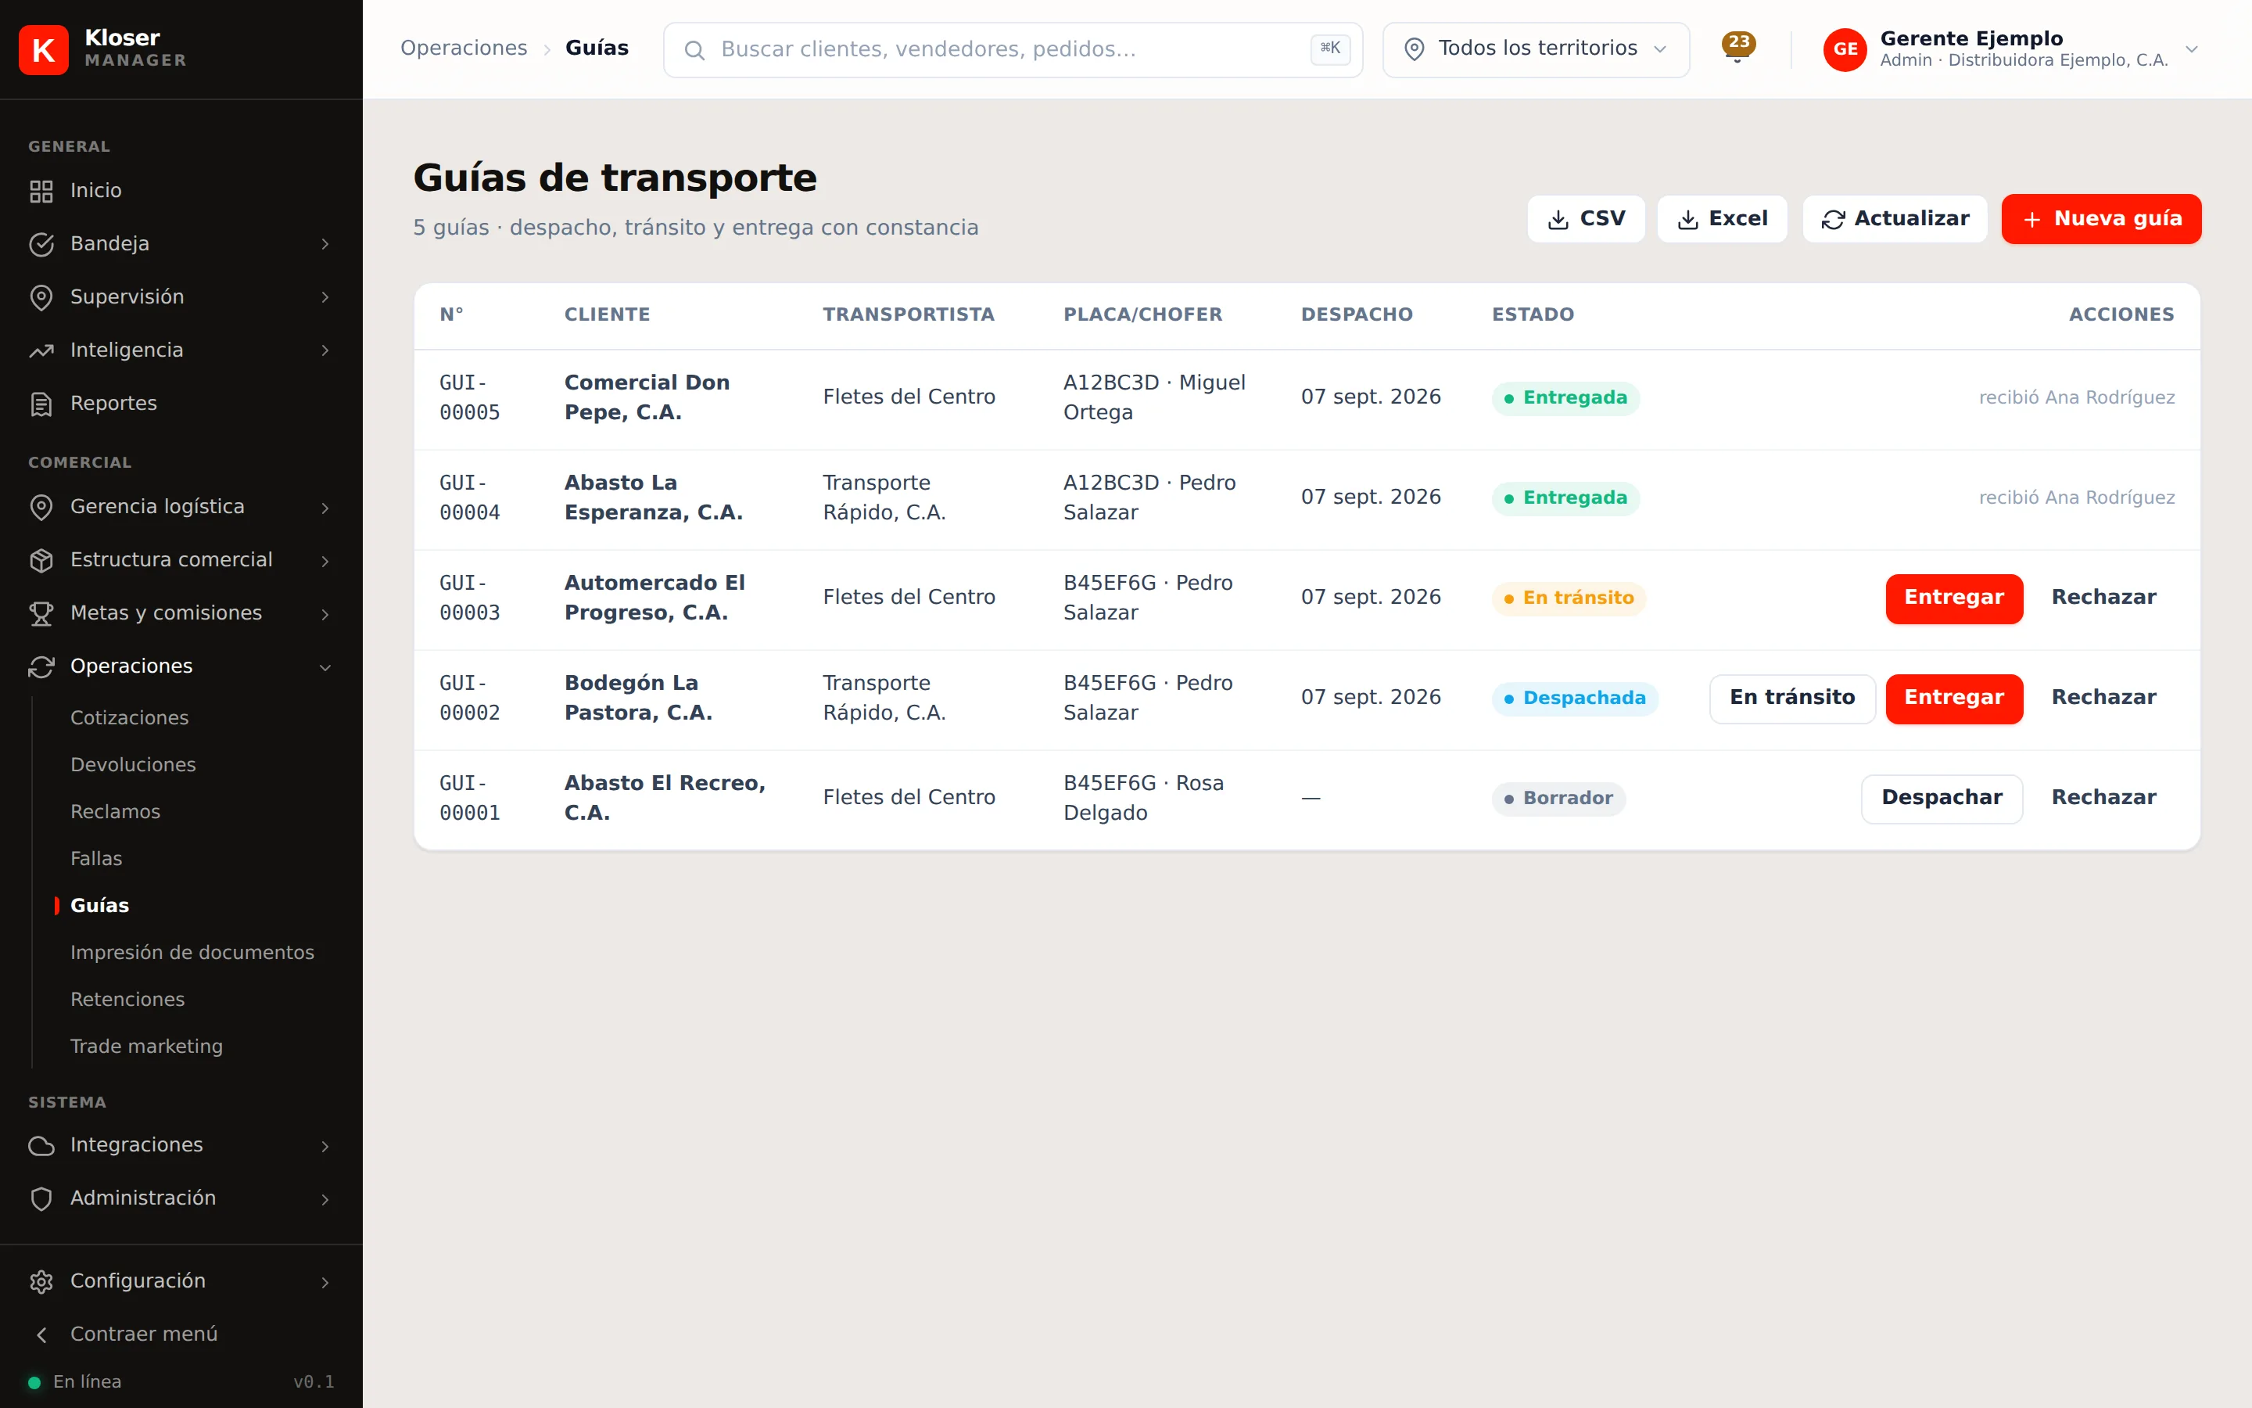Open the user account dropdown chevron
2252x1408 pixels.
click(x=2192, y=49)
